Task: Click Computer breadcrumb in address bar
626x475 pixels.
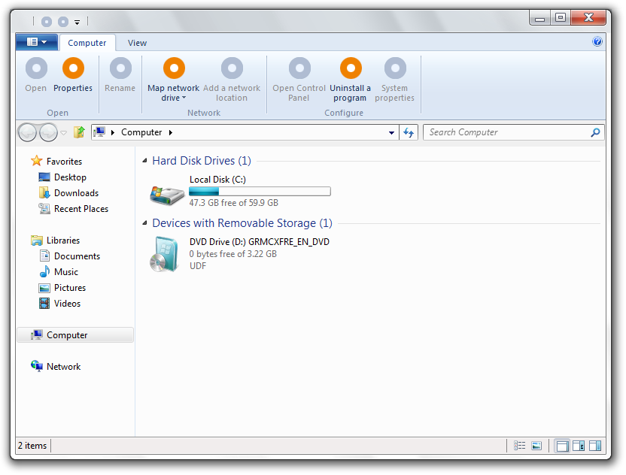Action: [141, 132]
